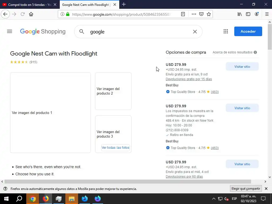Open (463) reviews of second Best Buy listing
The width and height of the screenshot is (272, 204).
pos(215,148)
